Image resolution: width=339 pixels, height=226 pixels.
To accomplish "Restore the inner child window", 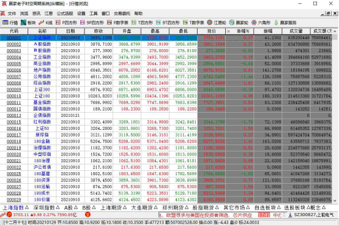I will pos(329,13).
